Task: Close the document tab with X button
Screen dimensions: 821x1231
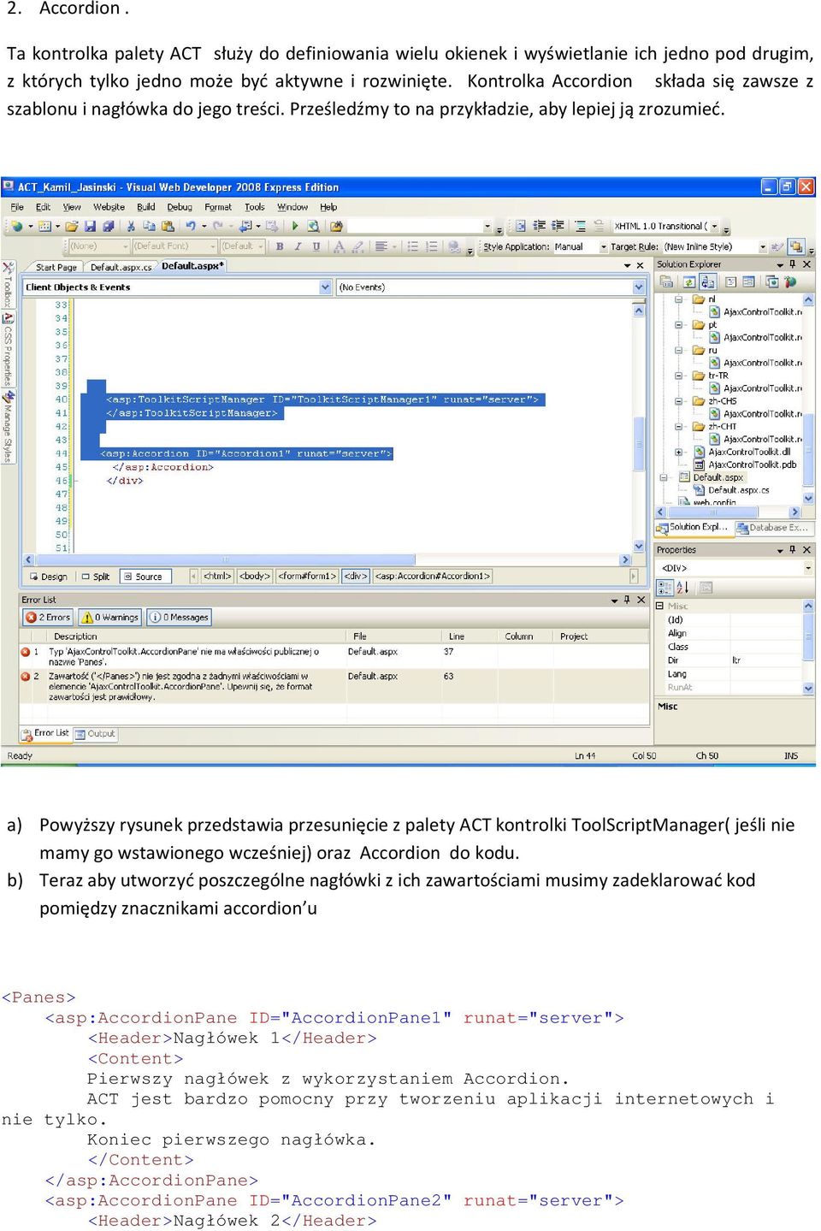Action: coord(640,266)
